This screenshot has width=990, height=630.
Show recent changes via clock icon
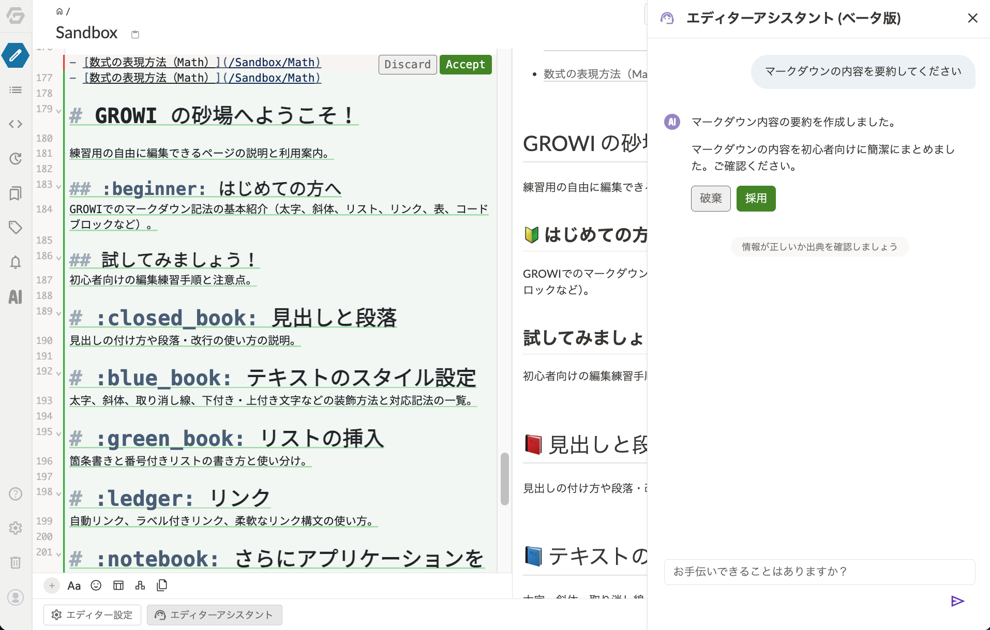point(16,159)
